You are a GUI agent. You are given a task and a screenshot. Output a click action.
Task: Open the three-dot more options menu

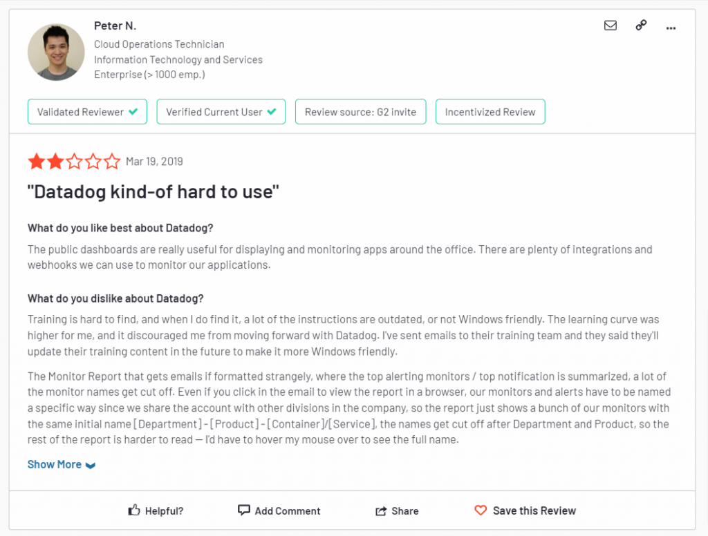pyautogui.click(x=671, y=27)
